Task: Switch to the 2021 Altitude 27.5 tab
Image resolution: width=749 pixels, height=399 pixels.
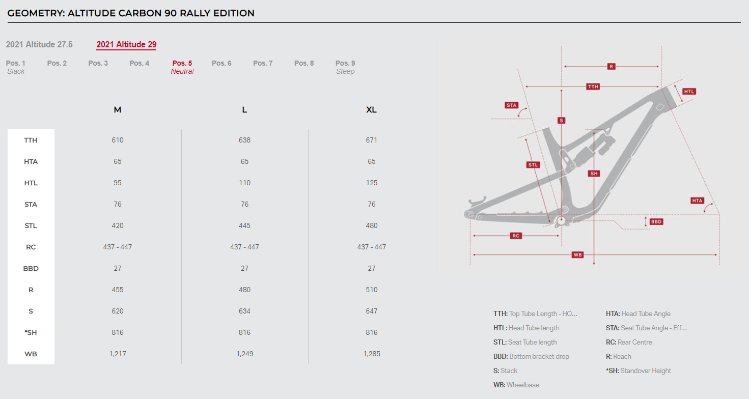Action: (39, 44)
